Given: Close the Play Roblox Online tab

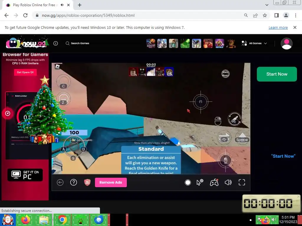Looking at the screenshot, I should pyautogui.click(x=68, y=5).
